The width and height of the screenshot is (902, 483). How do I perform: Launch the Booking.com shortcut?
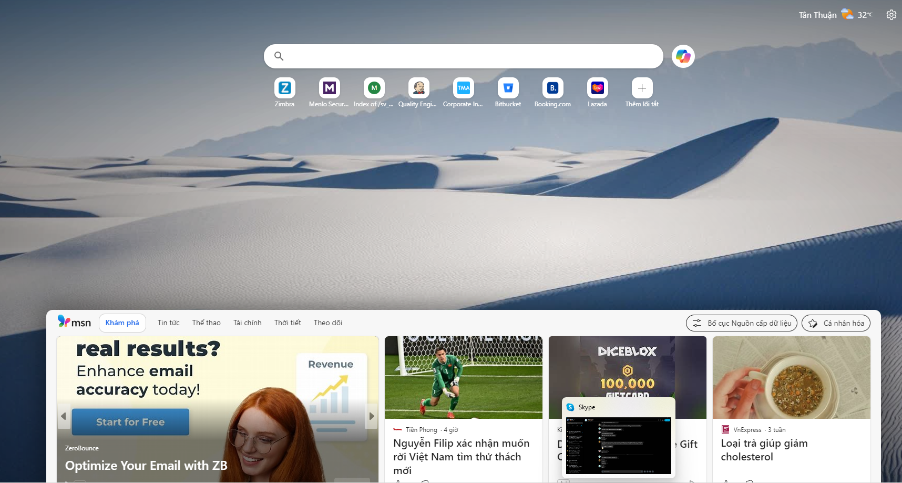[552, 88]
